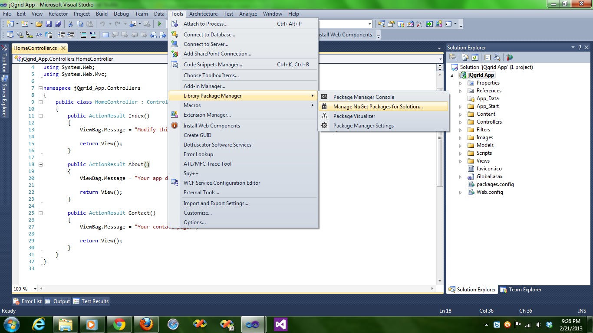Click the Cut icon on the toolbar
Viewport: 593px width, 333px height.
coord(71,24)
